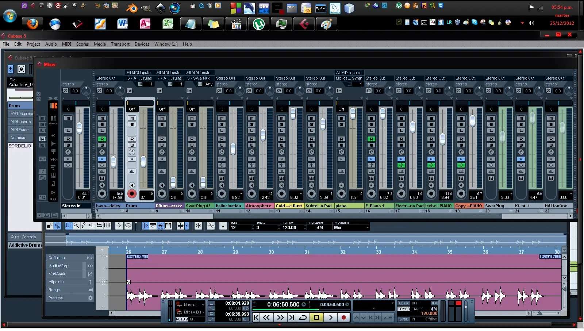The height and width of the screenshot is (331, 584).
Task: Click the audition play icon in sample editor
Action: [119, 226]
